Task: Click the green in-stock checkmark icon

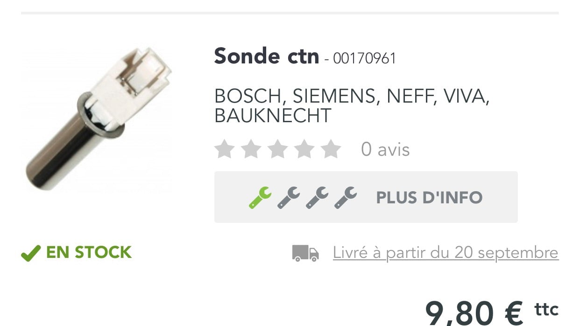Action: pos(31,253)
